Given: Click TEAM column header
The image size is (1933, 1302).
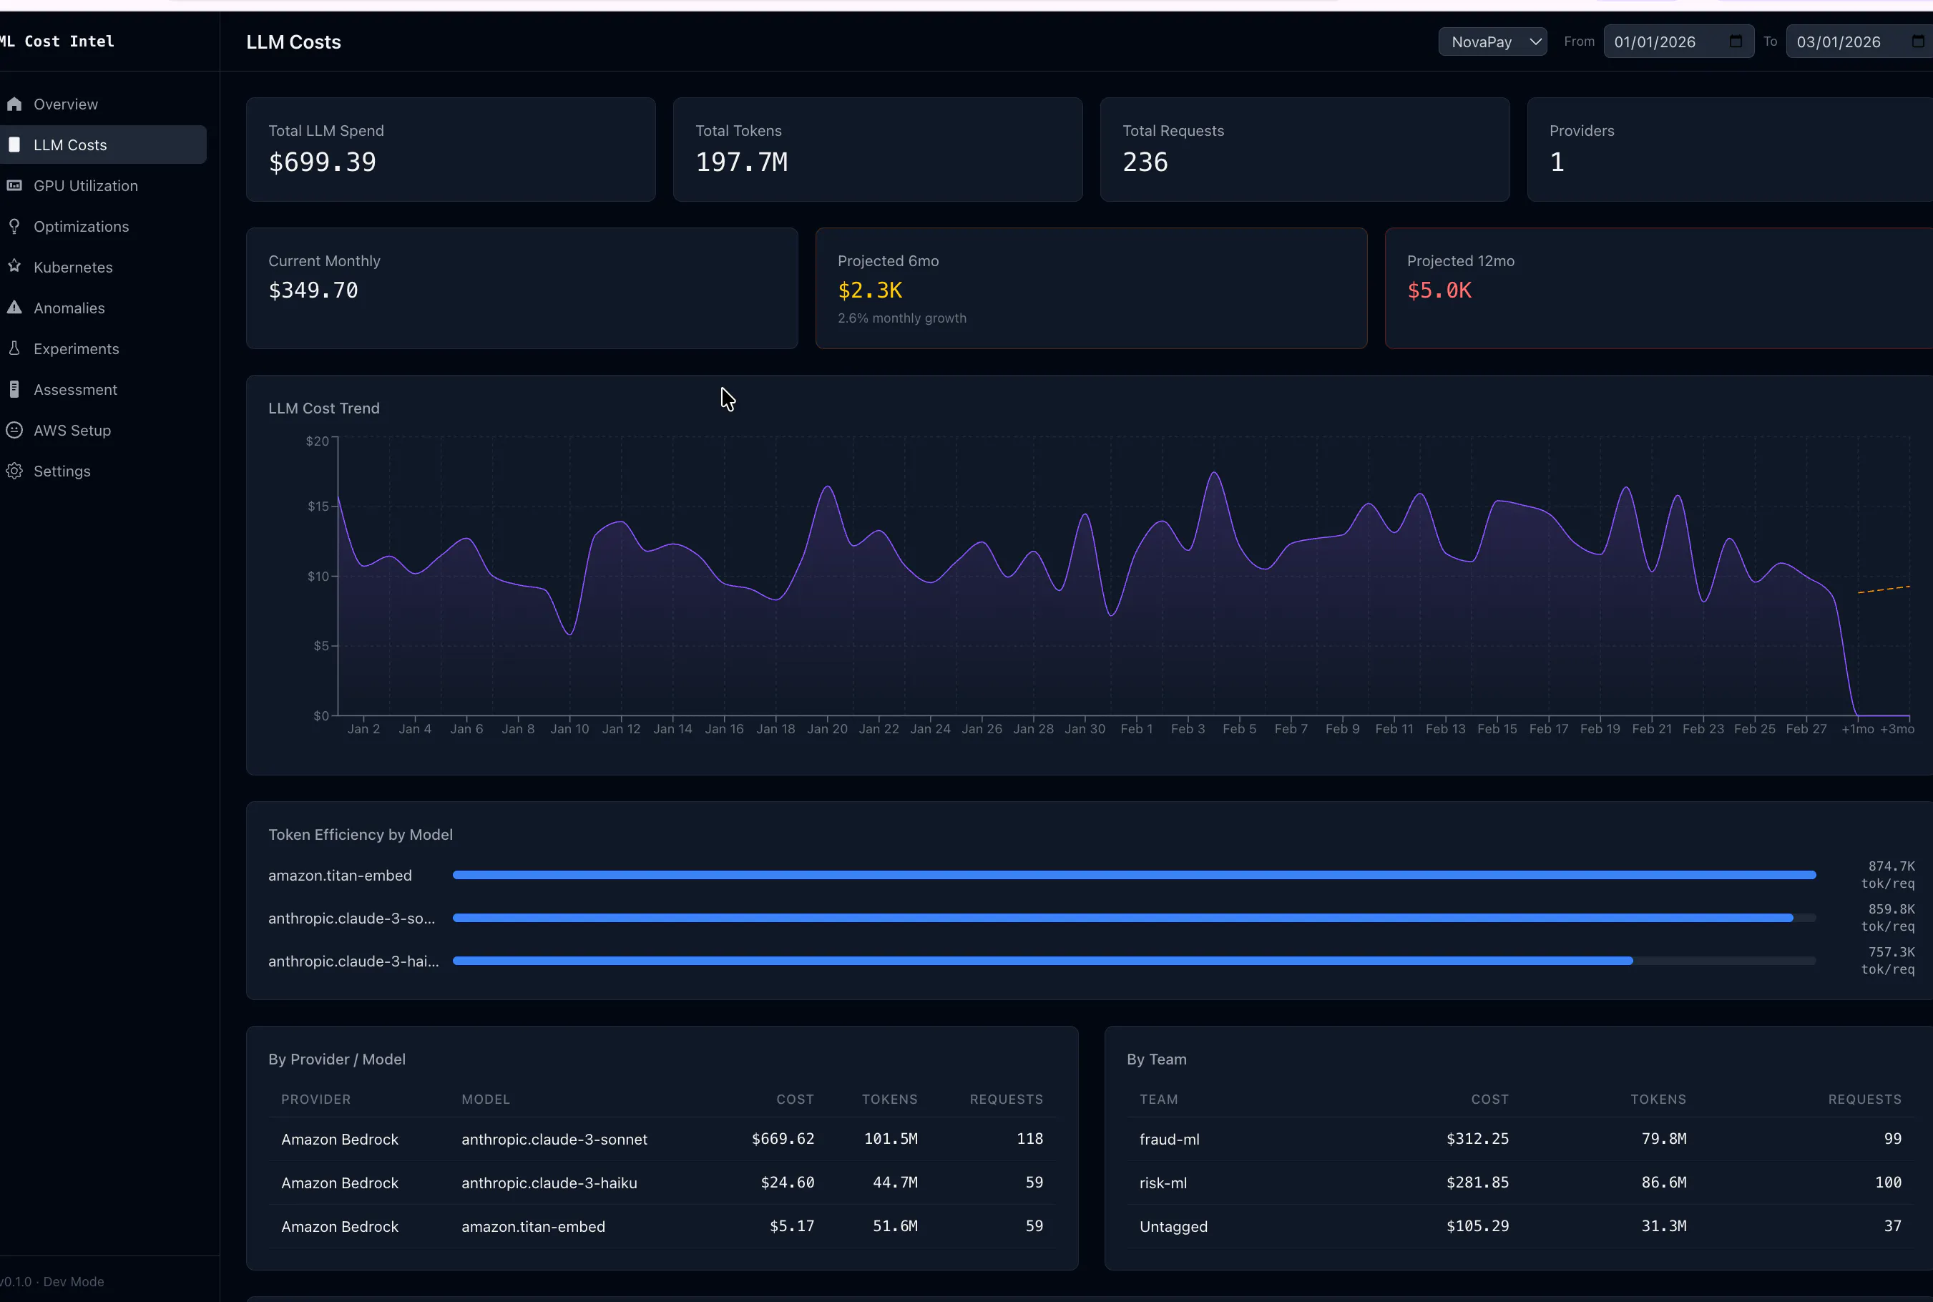Looking at the screenshot, I should pos(1158,1099).
